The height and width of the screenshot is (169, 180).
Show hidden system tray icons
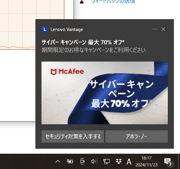(58, 161)
